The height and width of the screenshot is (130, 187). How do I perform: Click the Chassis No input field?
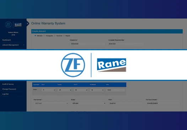(87, 44)
